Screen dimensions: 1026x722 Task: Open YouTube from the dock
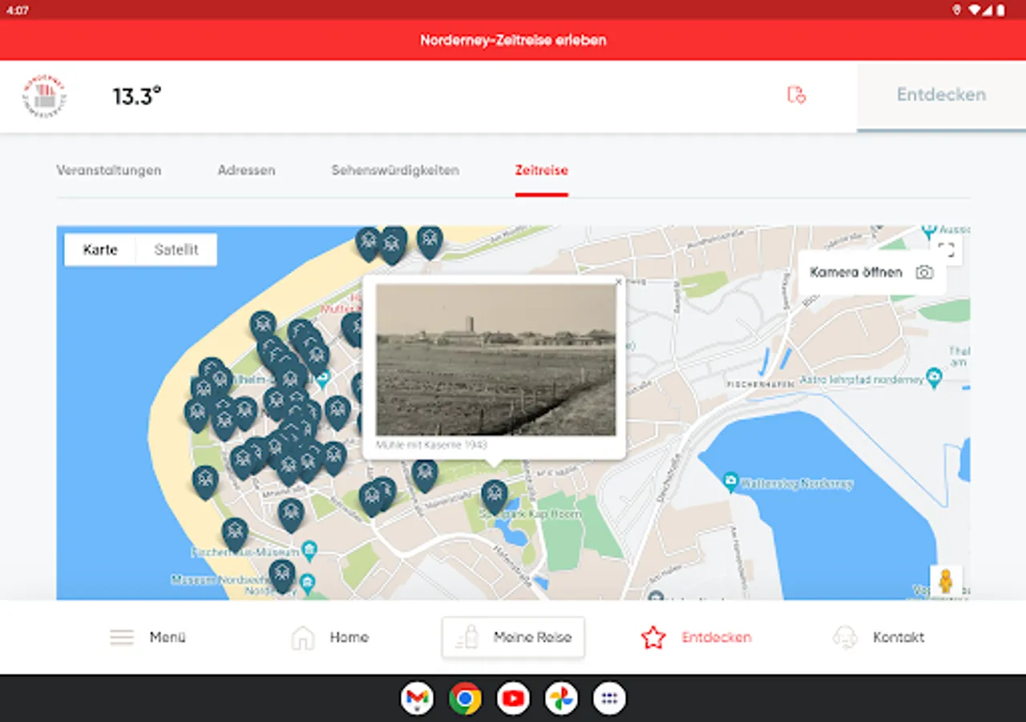point(513,698)
